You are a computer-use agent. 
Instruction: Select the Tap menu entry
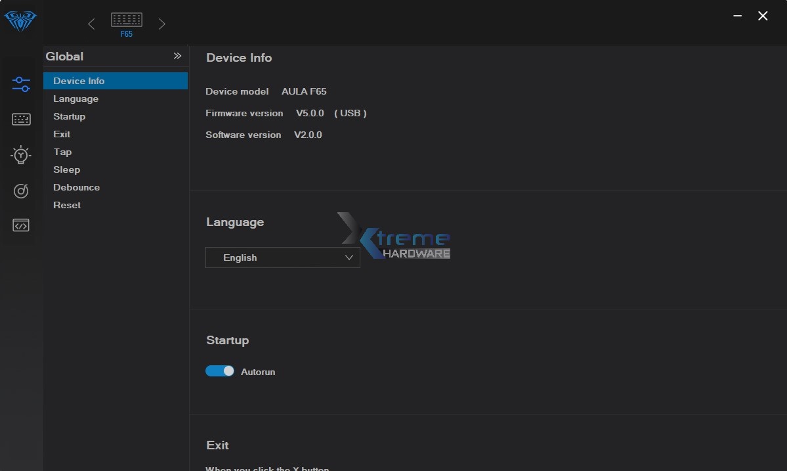pyautogui.click(x=62, y=152)
